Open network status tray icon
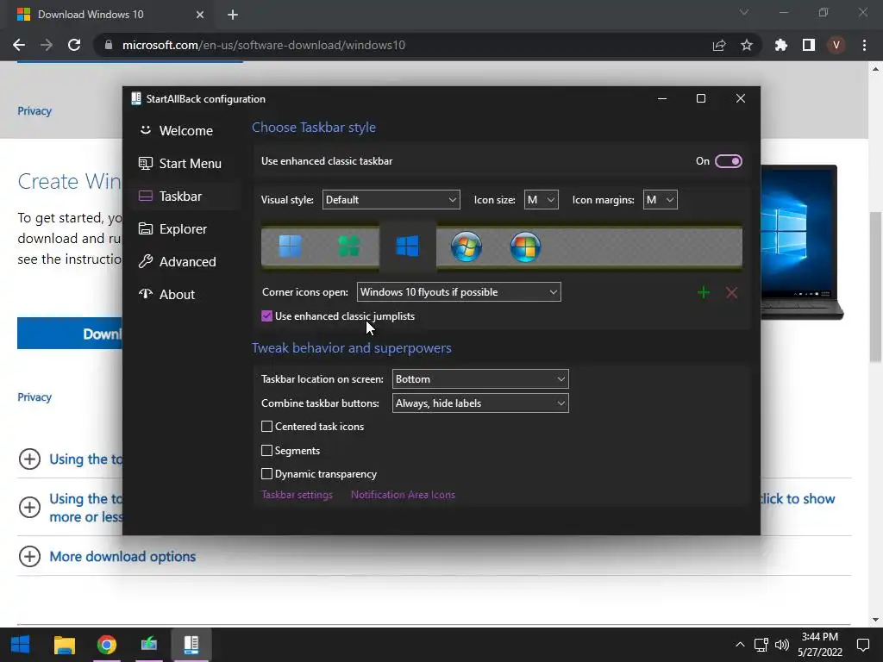This screenshot has height=662, width=883. 761,645
